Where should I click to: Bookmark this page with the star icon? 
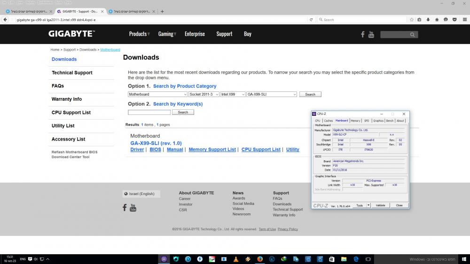[412, 20]
